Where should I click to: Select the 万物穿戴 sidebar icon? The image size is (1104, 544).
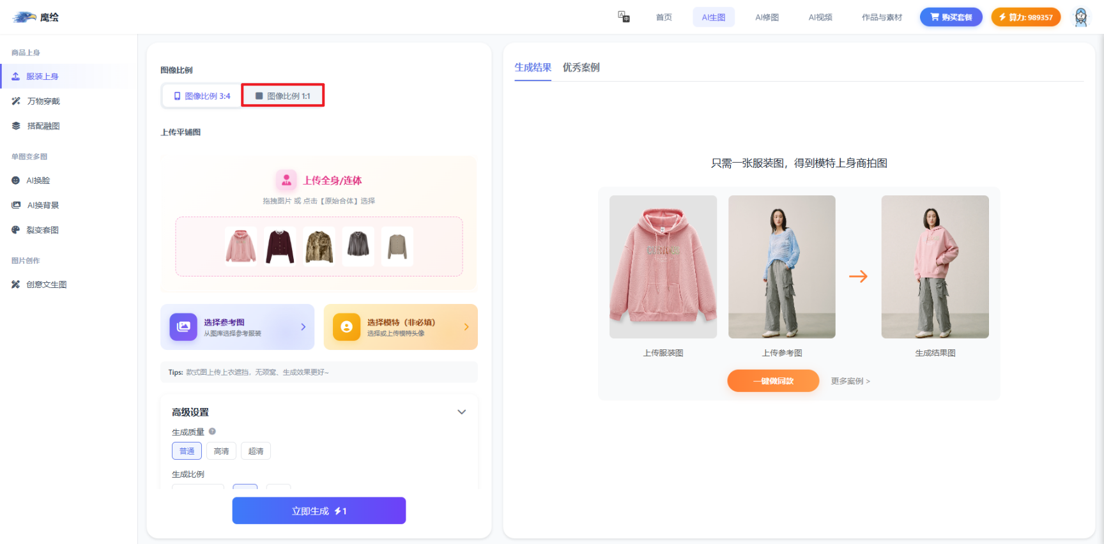coord(16,102)
